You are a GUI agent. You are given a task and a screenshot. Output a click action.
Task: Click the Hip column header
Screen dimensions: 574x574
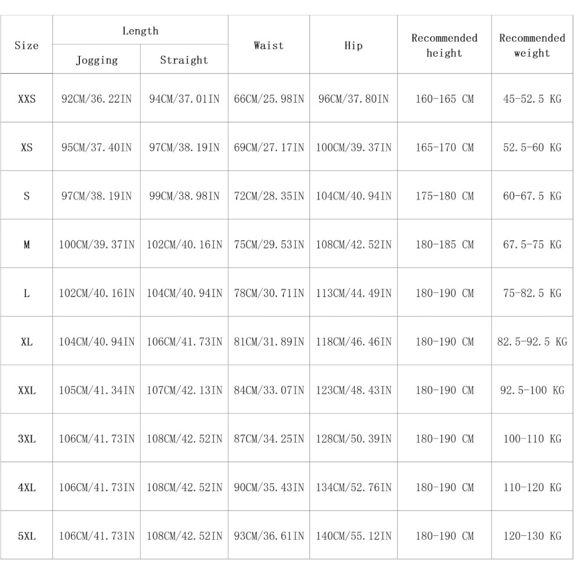point(353,45)
